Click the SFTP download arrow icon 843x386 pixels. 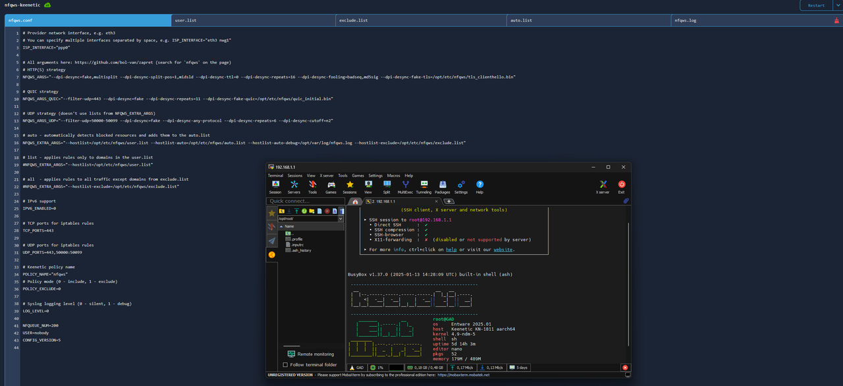pyautogui.click(x=289, y=211)
